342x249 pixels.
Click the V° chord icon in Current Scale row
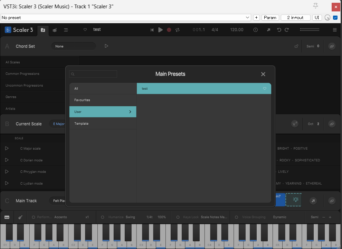(295, 124)
